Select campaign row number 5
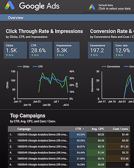The image size is (134, 168). tap(69, 159)
